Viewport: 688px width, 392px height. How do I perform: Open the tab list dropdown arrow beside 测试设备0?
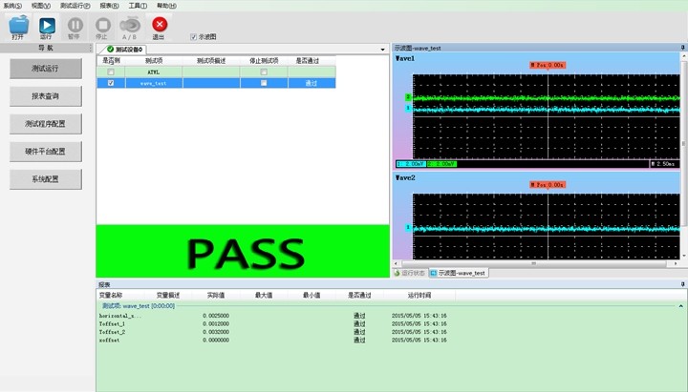(x=383, y=49)
